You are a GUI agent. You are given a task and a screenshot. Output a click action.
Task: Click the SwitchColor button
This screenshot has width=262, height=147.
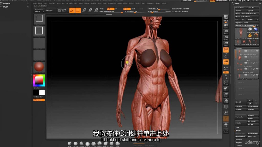point(39,97)
